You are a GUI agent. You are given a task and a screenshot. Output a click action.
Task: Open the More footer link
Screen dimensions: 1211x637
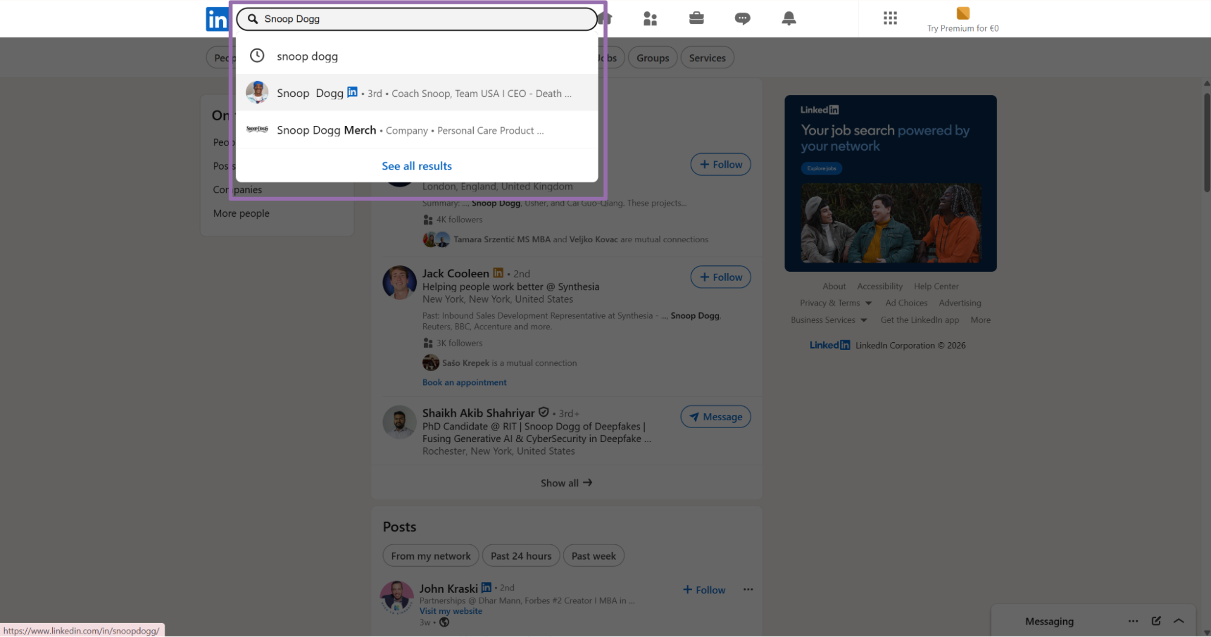(x=980, y=320)
